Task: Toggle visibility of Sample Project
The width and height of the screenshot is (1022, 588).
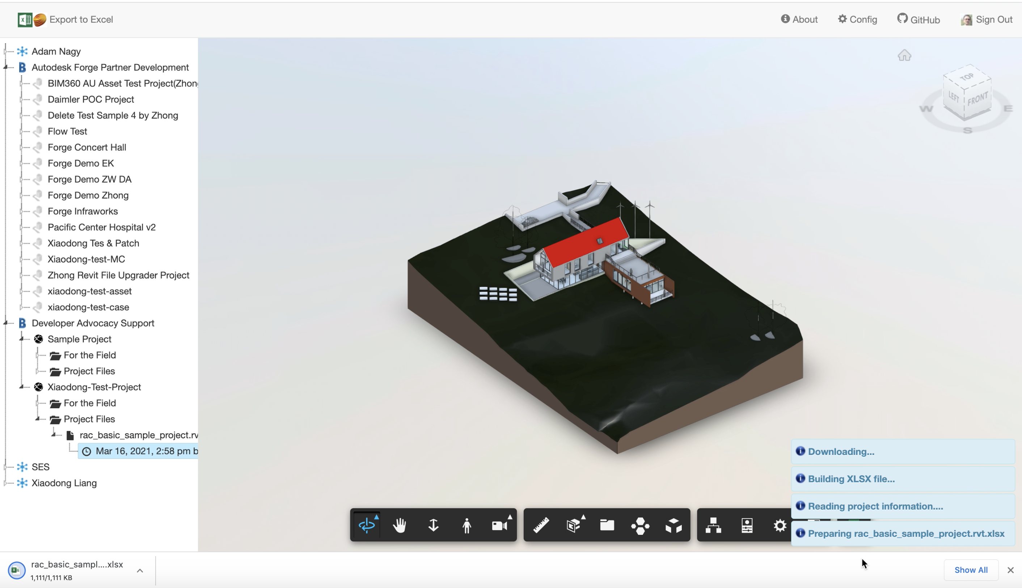Action: 22,339
